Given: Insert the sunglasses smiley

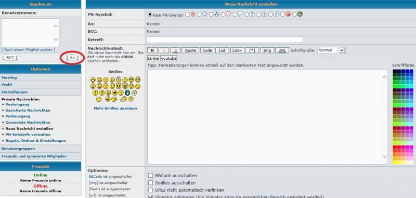Looking at the screenshot, I should pyautogui.click(x=131, y=80).
